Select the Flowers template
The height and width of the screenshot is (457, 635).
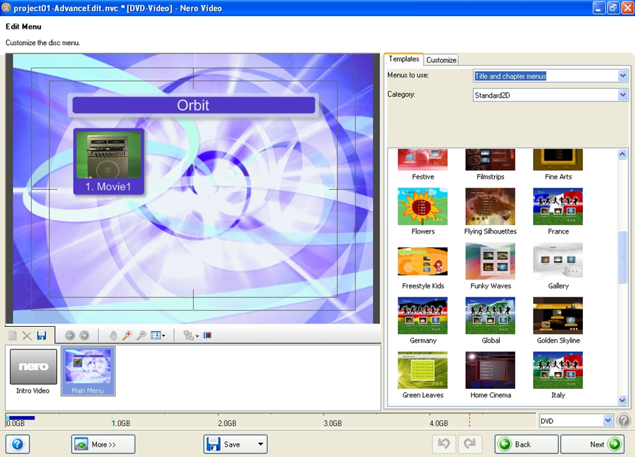point(423,212)
